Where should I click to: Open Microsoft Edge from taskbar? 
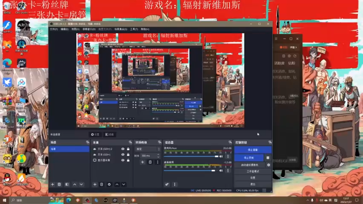(69, 200)
